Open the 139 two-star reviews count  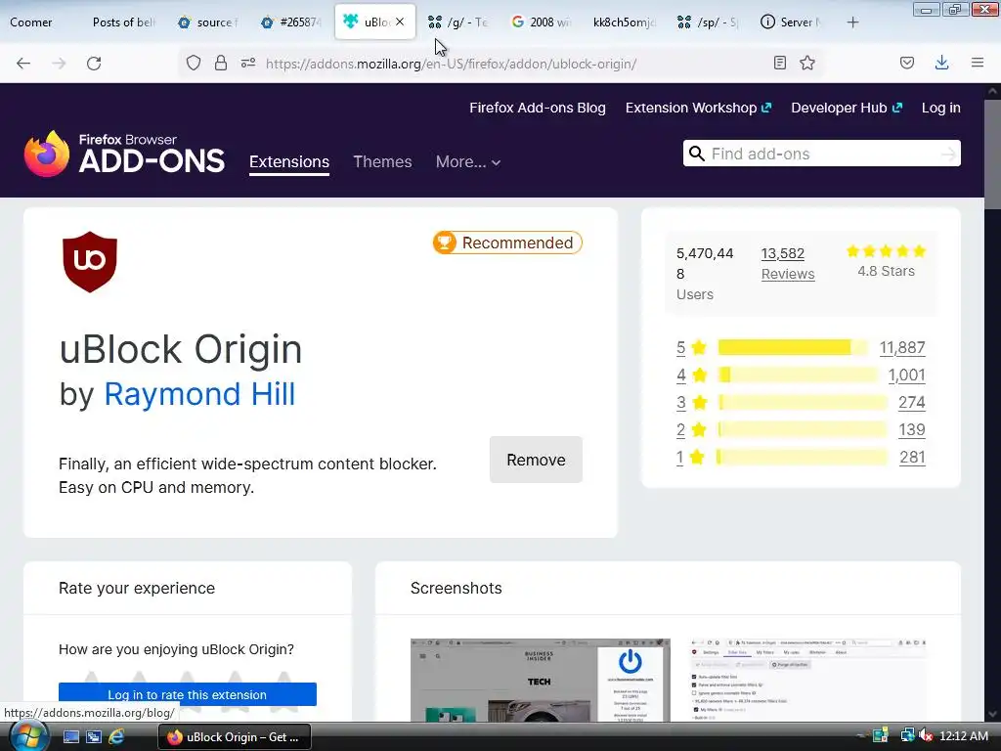912,430
